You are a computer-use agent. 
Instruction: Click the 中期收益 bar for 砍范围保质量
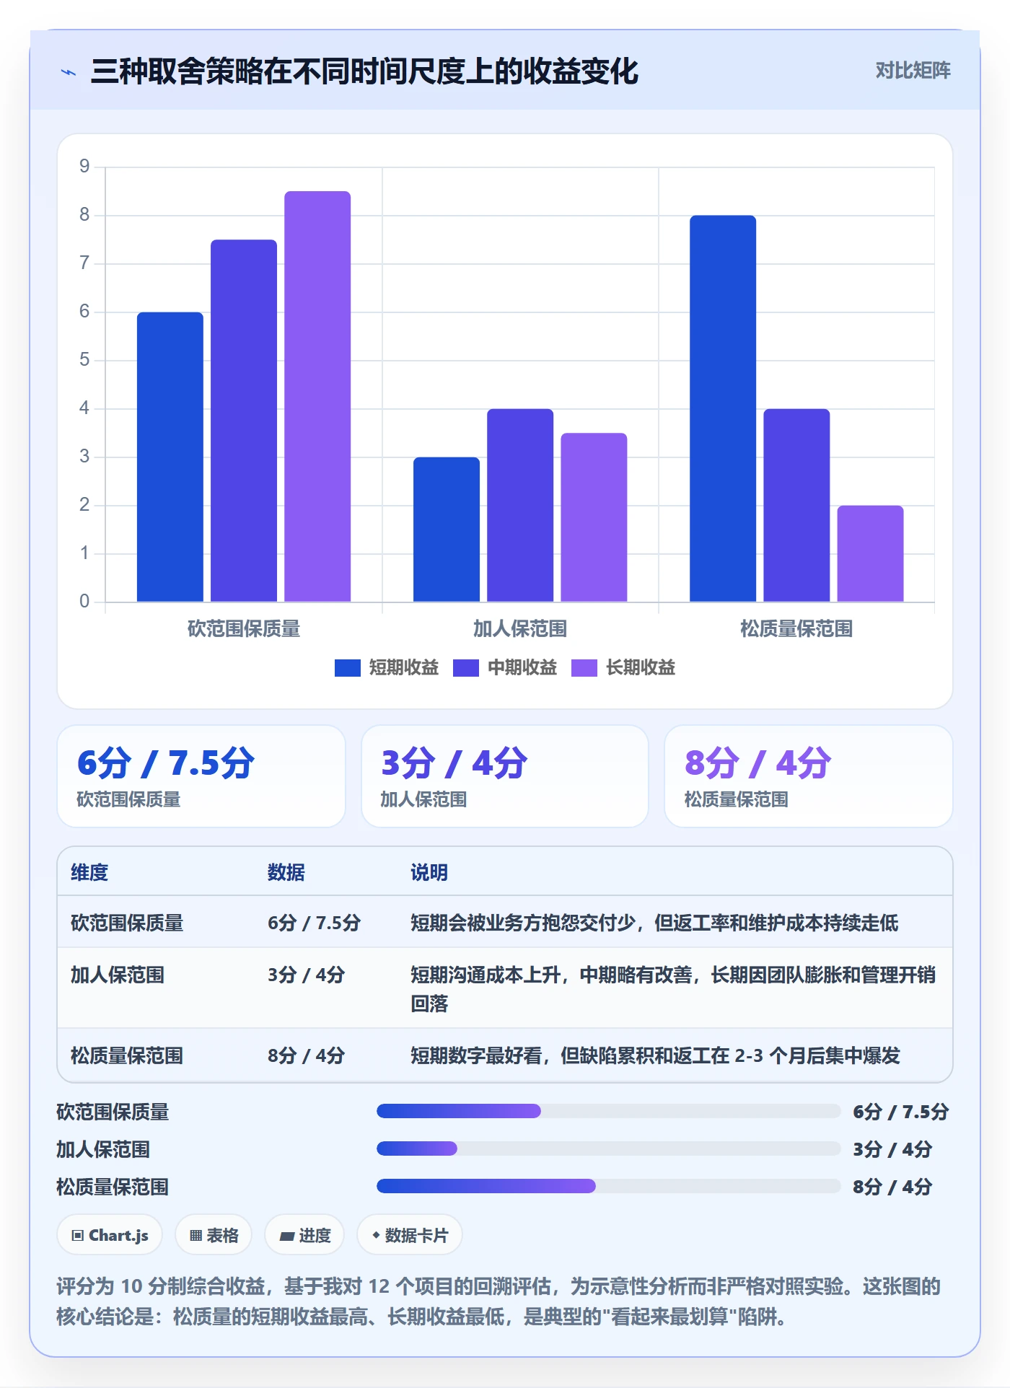pyautogui.click(x=244, y=421)
